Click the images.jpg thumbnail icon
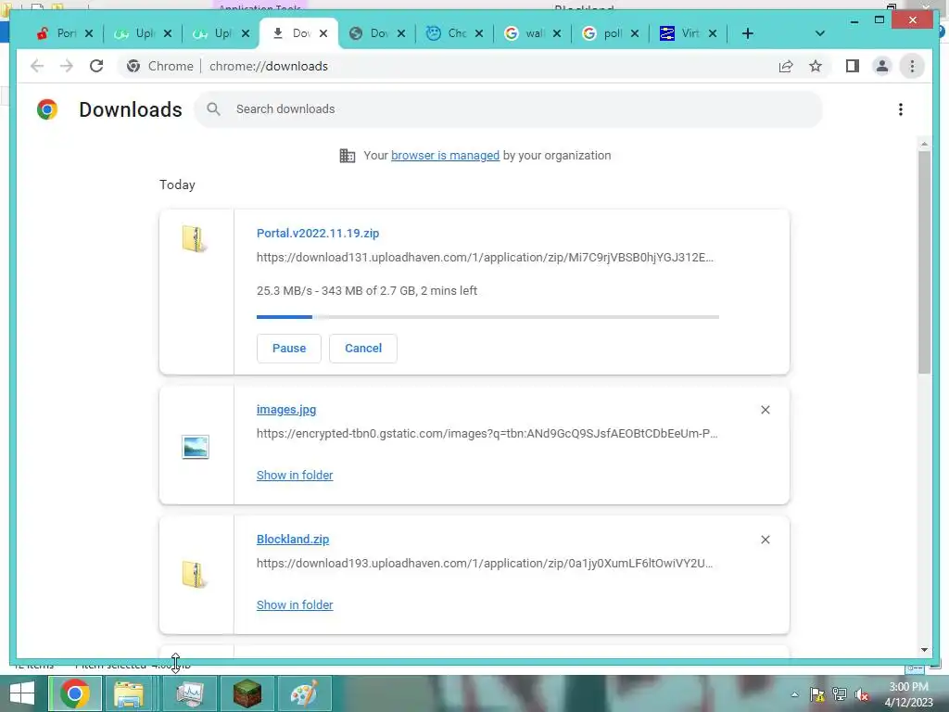Viewport: 949px width, 712px height. [x=196, y=447]
